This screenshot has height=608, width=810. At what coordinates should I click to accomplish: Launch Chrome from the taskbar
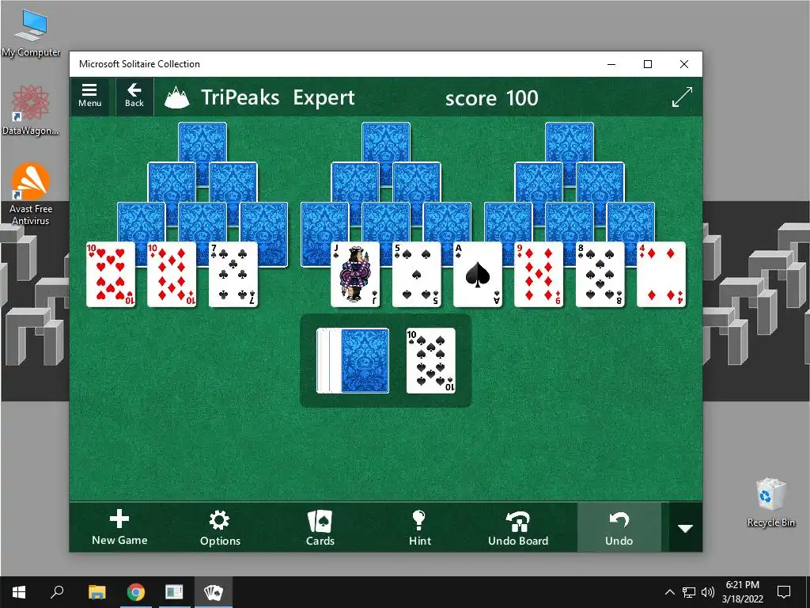136,592
